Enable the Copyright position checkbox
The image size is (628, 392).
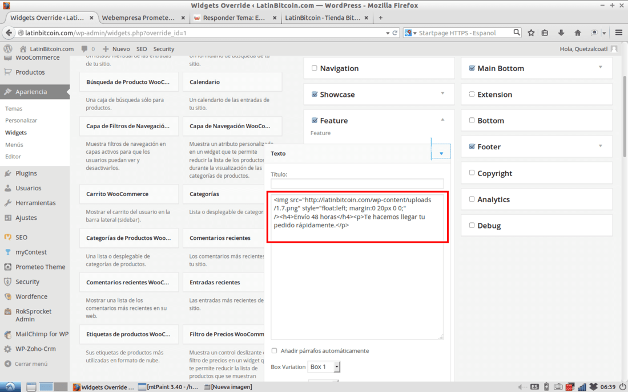pos(472,173)
